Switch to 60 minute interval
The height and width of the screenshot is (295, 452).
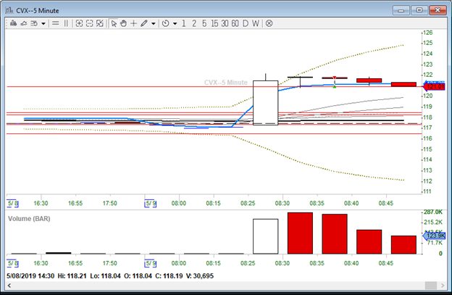click(x=235, y=23)
